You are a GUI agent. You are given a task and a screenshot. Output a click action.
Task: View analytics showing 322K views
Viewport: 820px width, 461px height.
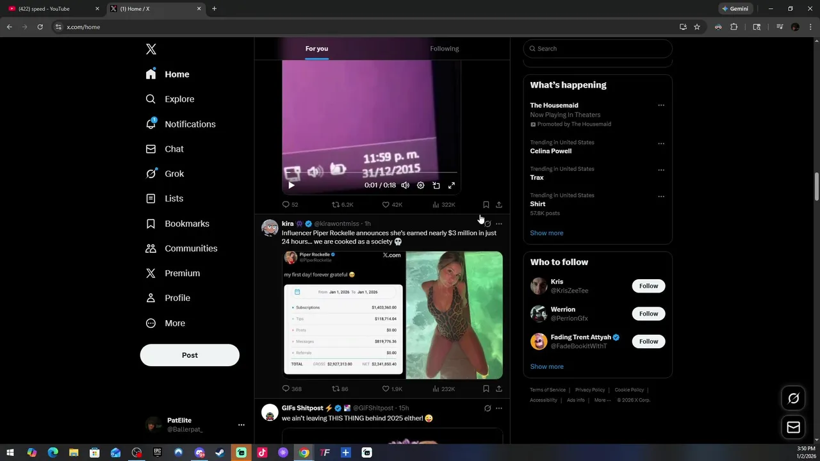[x=444, y=205]
